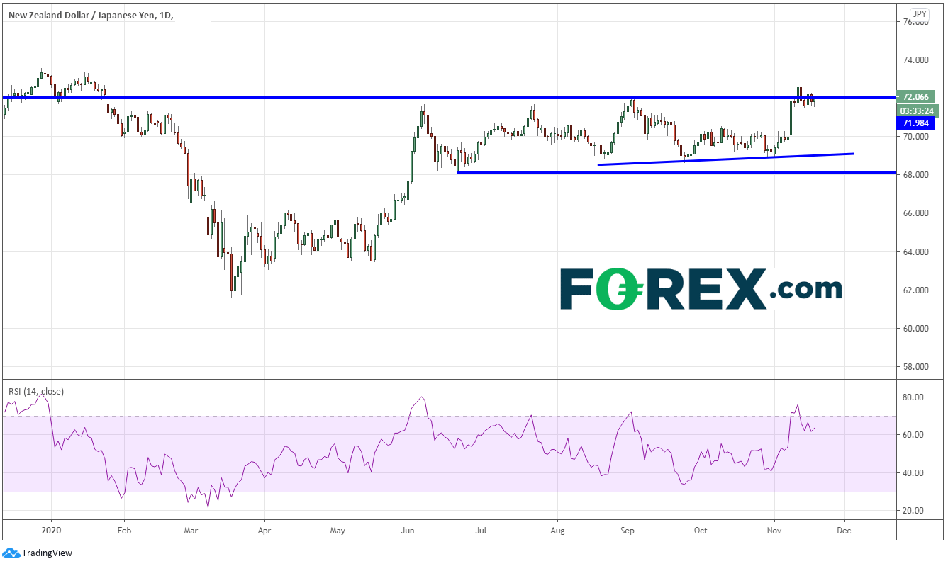Select the 71.984 blue price label
This screenshot has height=566, width=948.
[x=914, y=123]
